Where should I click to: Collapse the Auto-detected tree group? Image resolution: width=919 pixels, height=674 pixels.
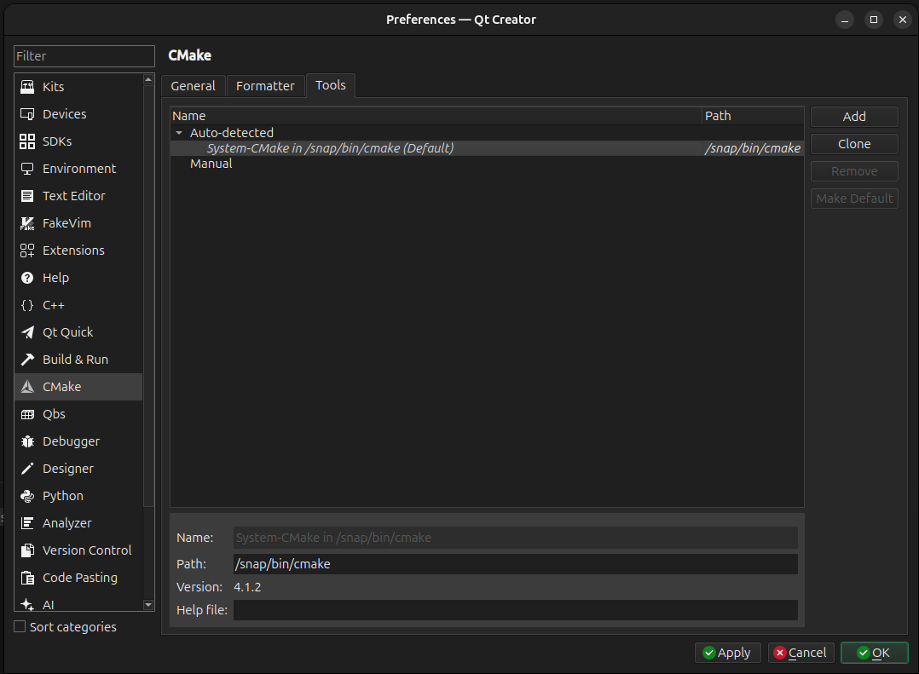179,133
